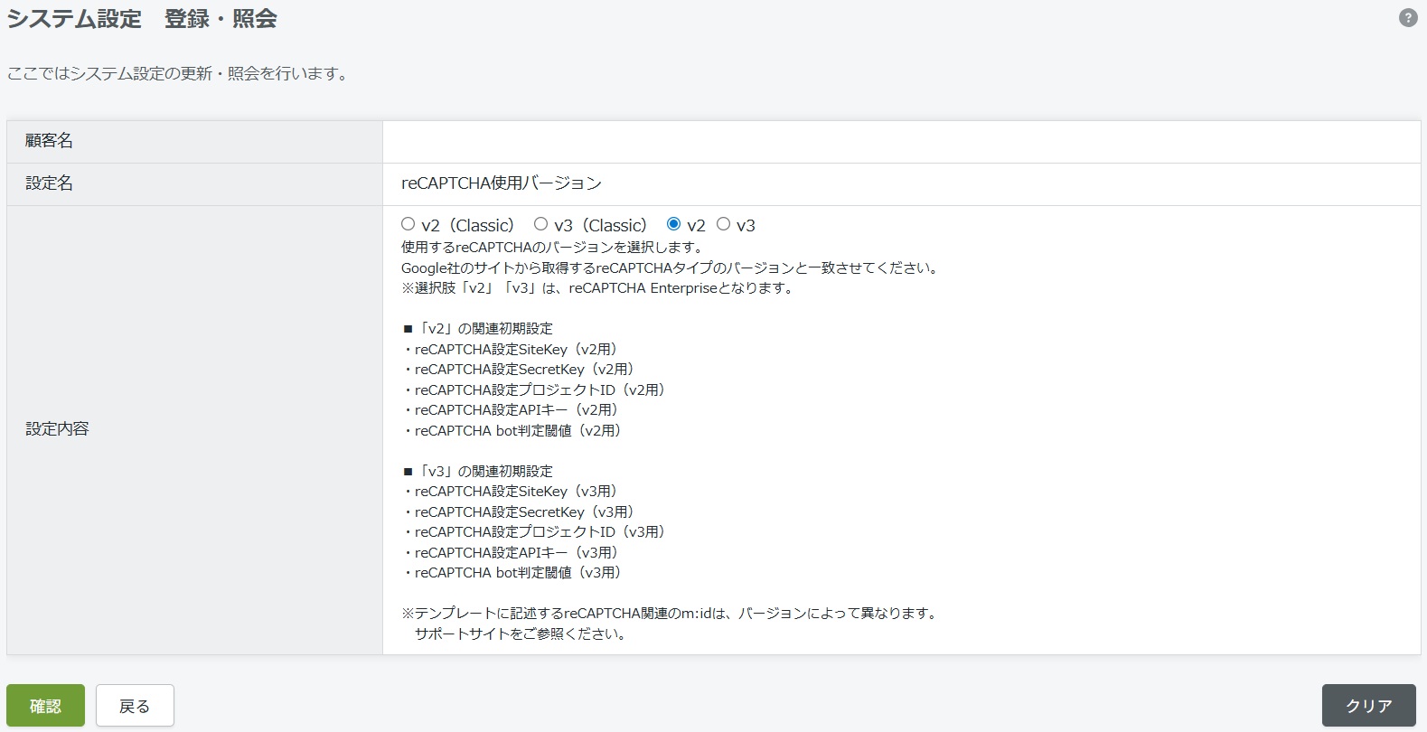Image resolution: width=1427 pixels, height=732 pixels.
Task: Select the v2 Enterprise radio button
Action: (x=673, y=224)
